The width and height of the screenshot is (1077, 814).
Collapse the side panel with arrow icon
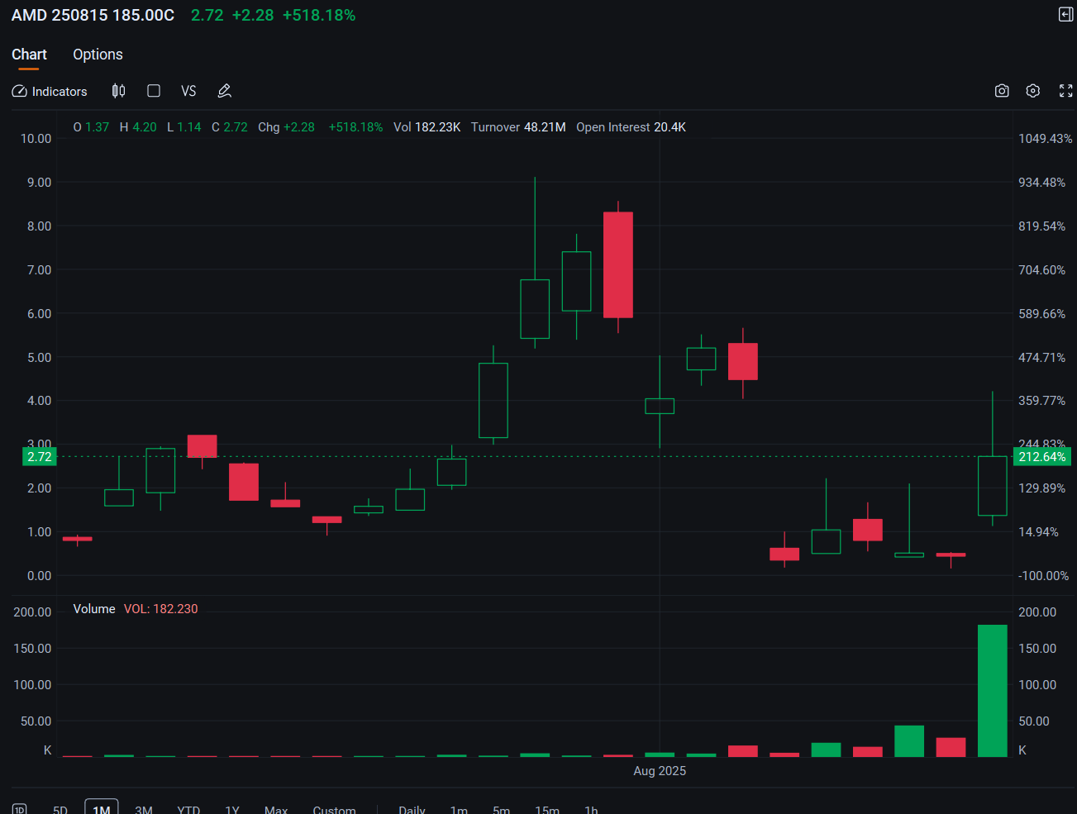[x=1066, y=15]
